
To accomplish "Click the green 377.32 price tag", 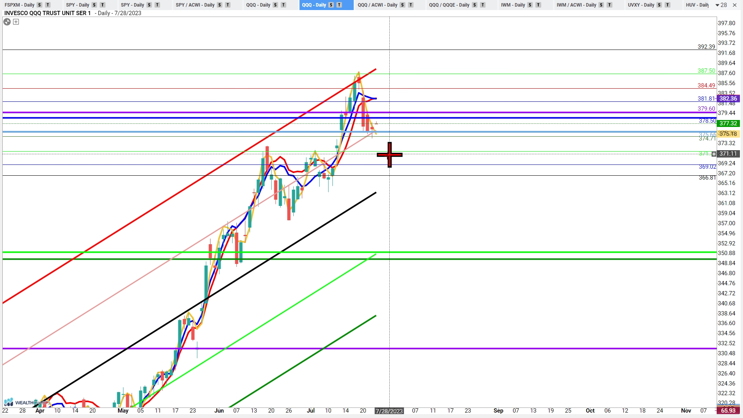I will (728, 123).
